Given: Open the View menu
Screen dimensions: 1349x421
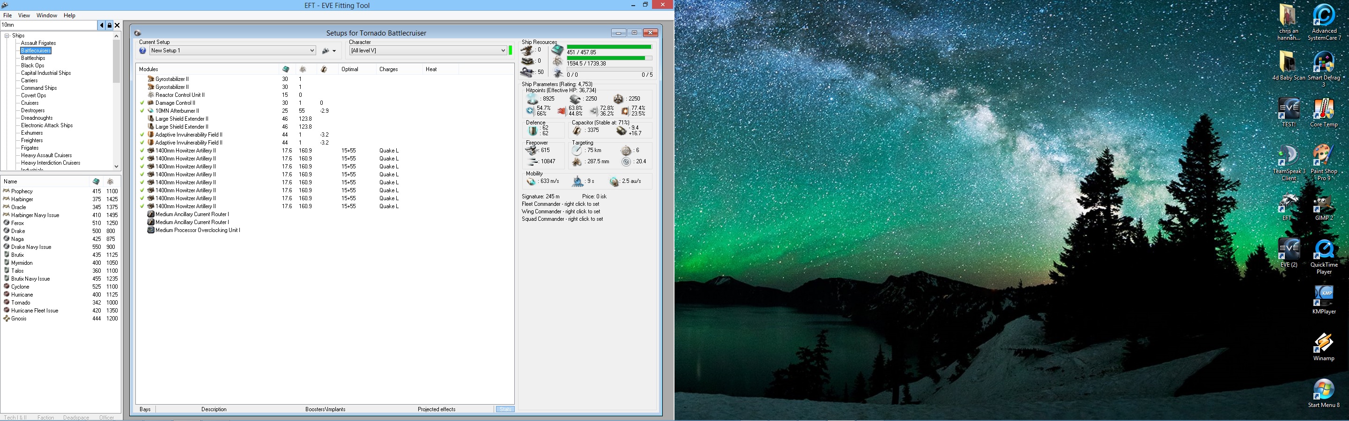Looking at the screenshot, I should coord(24,16).
